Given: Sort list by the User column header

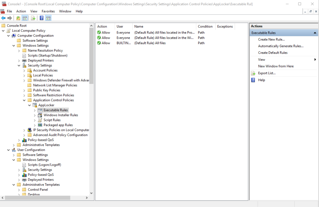Looking at the screenshot, I should click(x=124, y=26).
